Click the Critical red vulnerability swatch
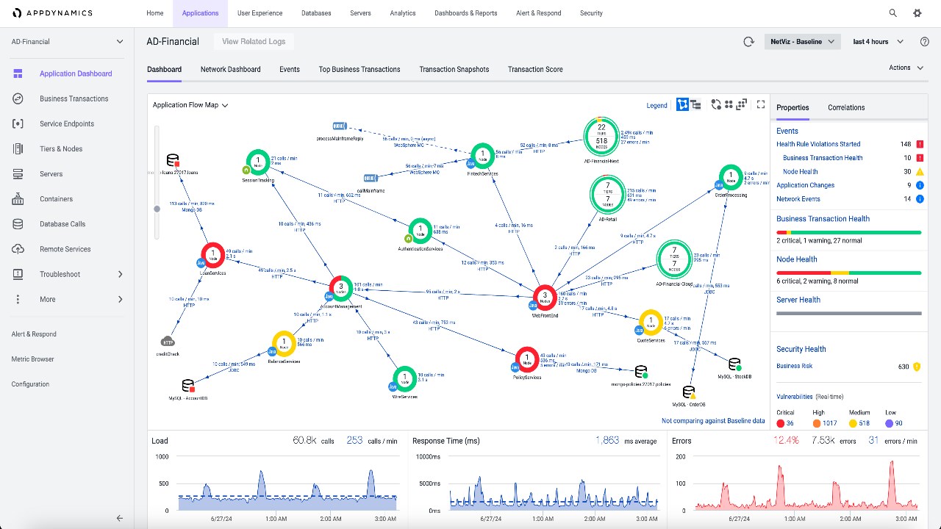The image size is (941, 529). [x=780, y=423]
